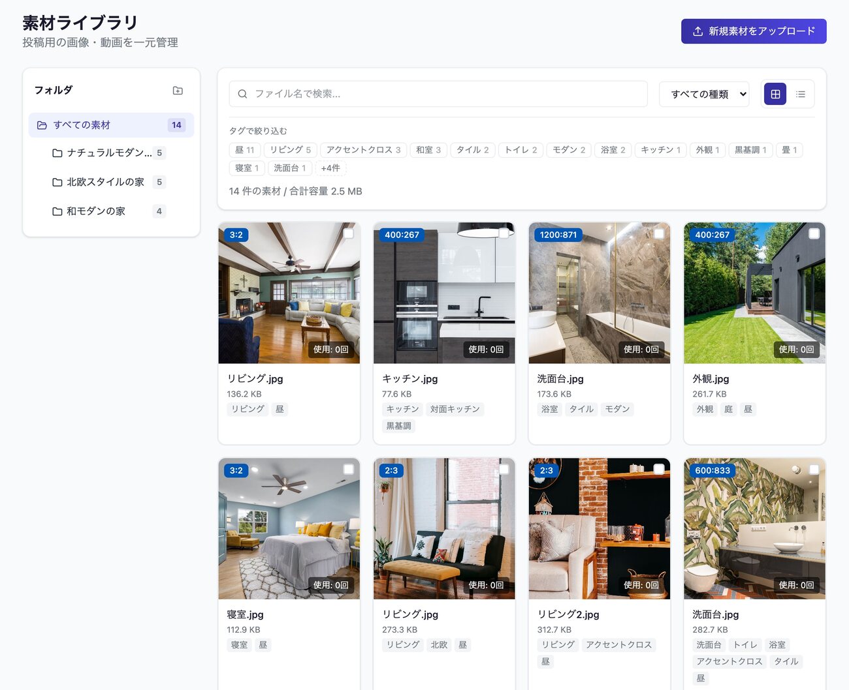The image size is (849, 690).
Task: Expand hidden tags with +4件
Action: click(x=330, y=168)
